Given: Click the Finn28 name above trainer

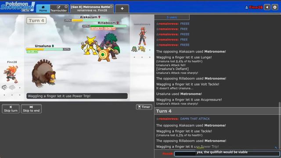Looking at the screenshot, I should (12, 62).
